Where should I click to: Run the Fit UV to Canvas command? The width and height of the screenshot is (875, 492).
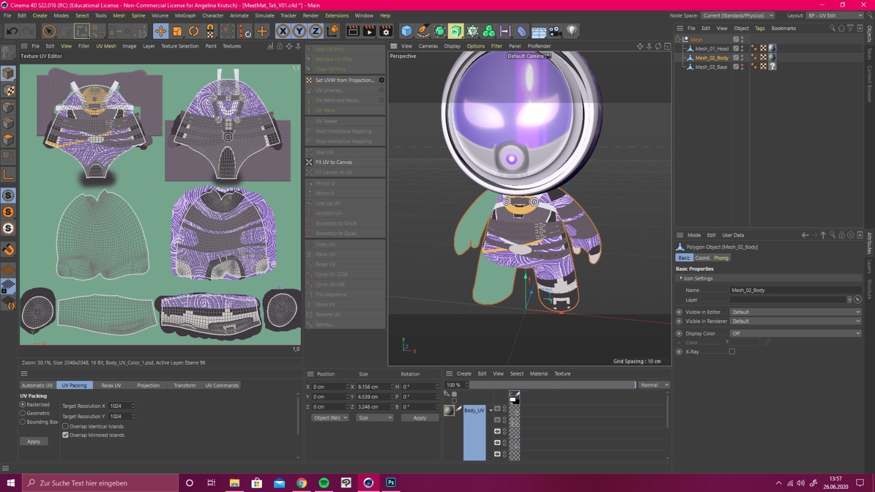334,162
